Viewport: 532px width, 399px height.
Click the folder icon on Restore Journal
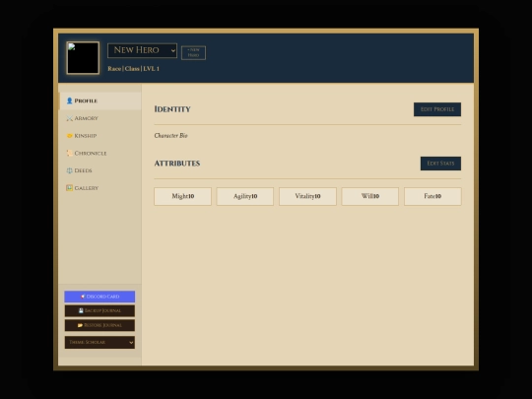click(x=80, y=325)
